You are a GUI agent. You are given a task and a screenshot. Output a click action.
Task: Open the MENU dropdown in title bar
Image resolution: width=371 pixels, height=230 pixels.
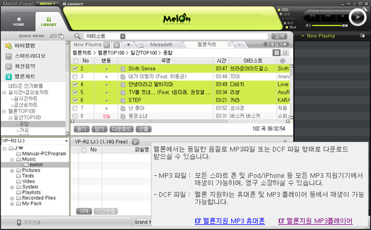coord(48,4)
